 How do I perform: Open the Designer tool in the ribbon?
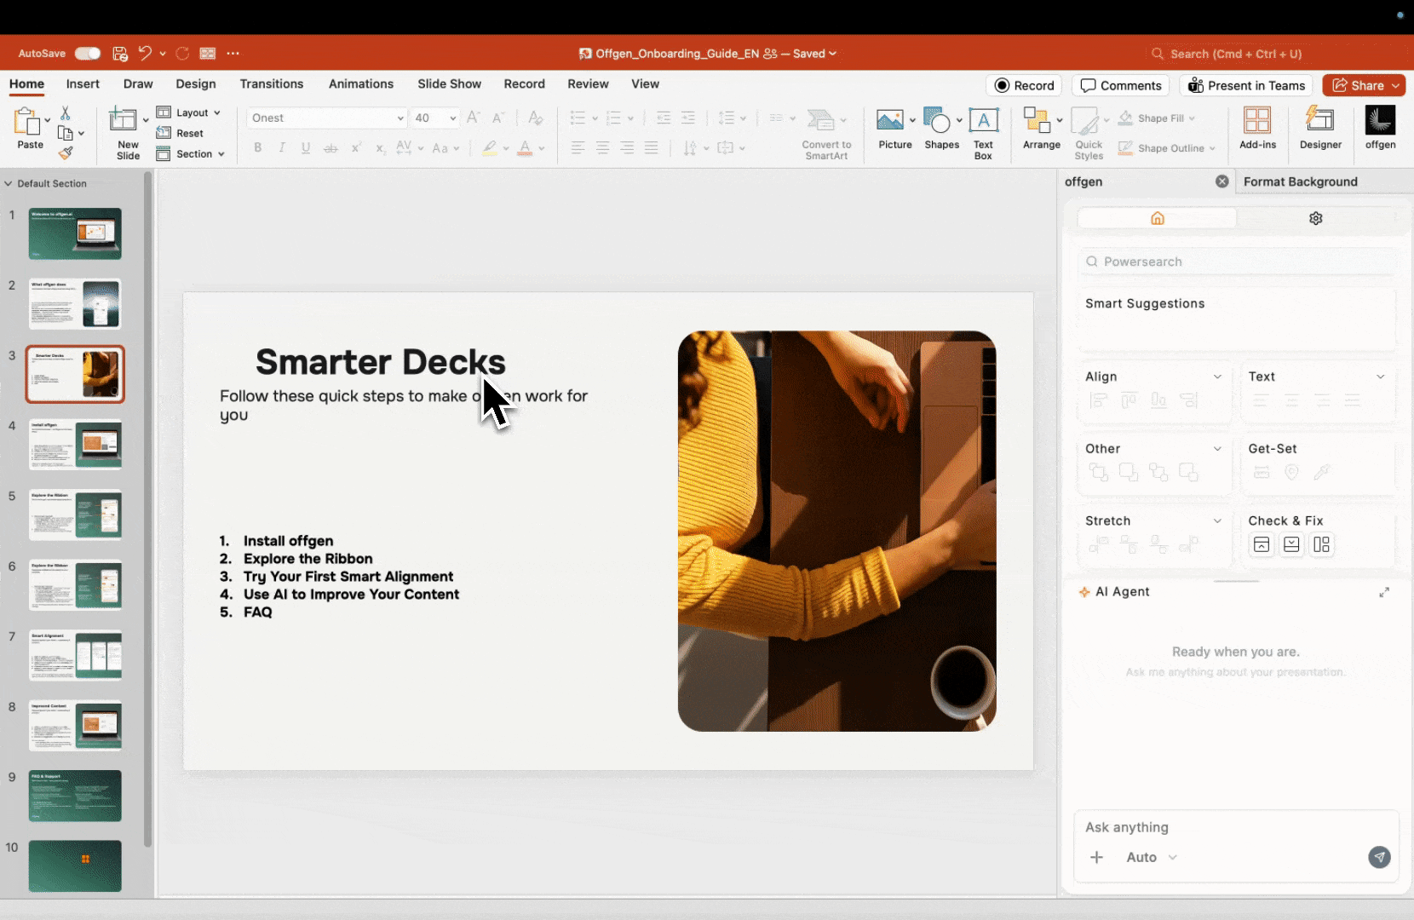tap(1319, 127)
